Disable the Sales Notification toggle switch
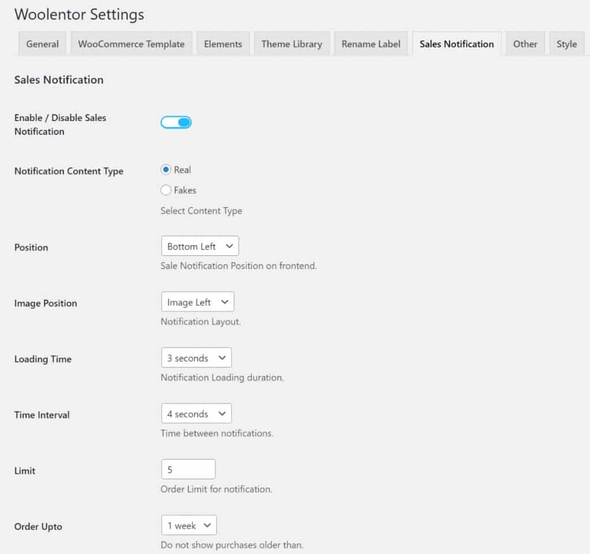The image size is (590, 554). (176, 122)
